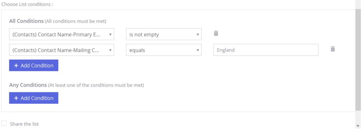Click the scrollbar's down arrow

tap(358, 125)
